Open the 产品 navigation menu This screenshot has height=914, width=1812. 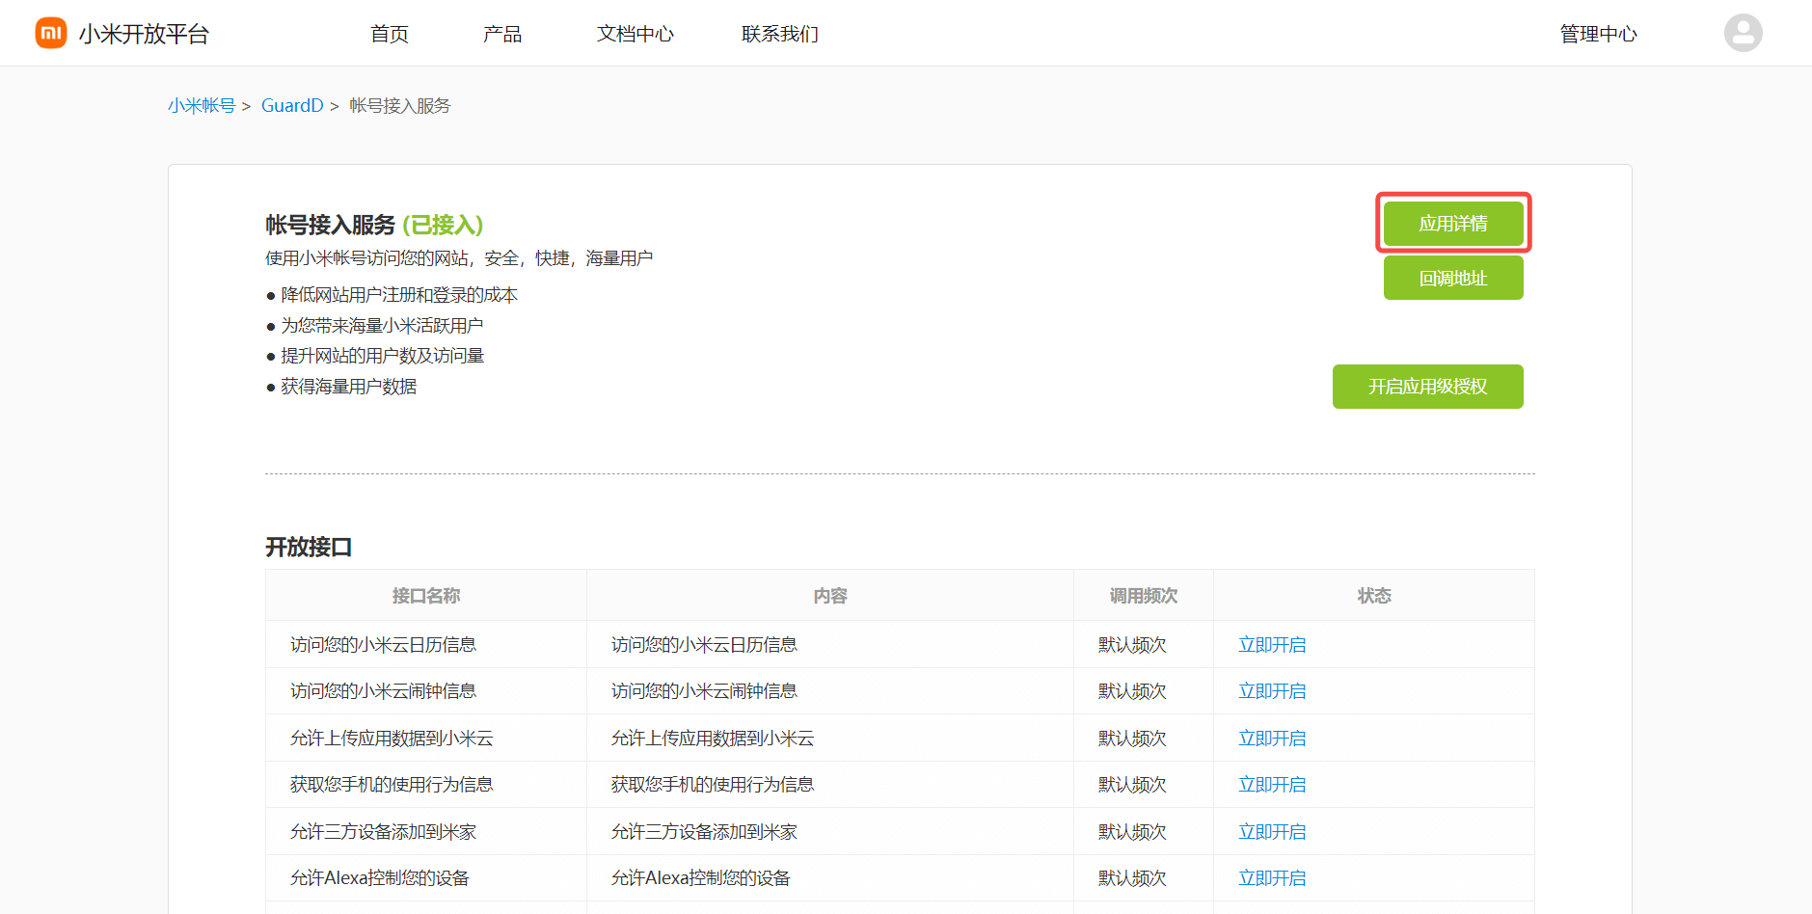502,34
